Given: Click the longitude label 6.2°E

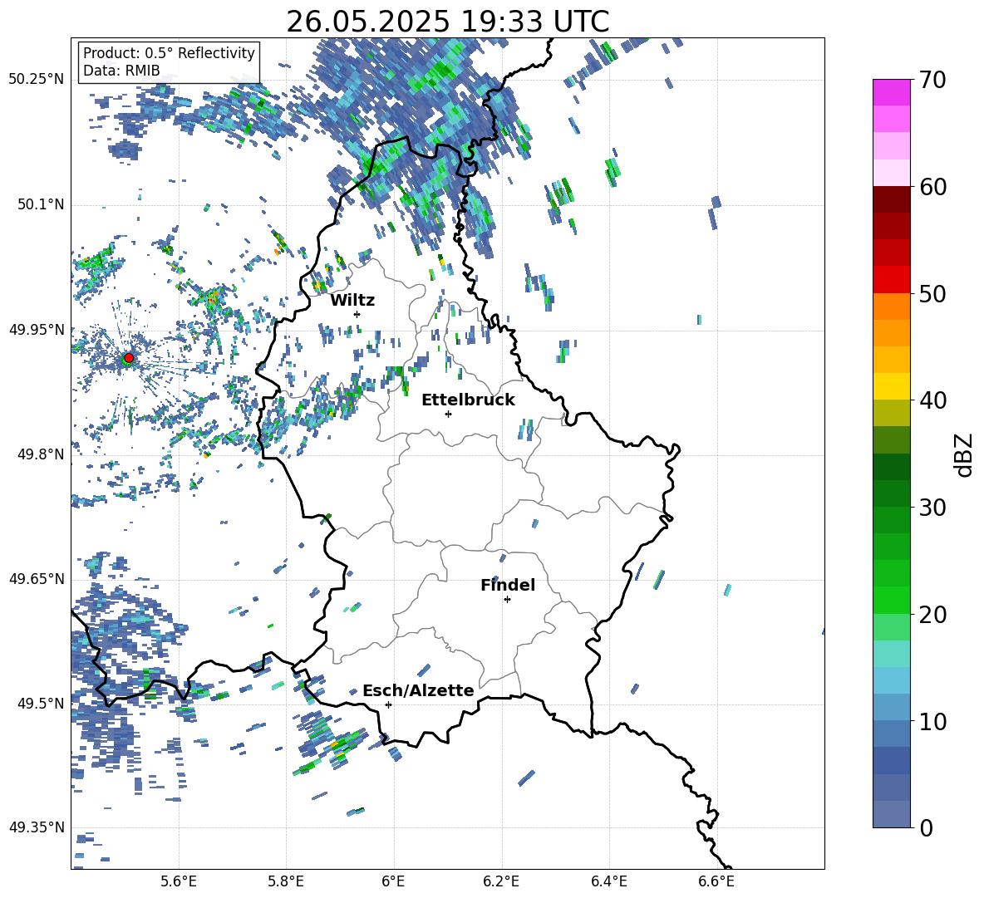Looking at the screenshot, I should 501,881.
